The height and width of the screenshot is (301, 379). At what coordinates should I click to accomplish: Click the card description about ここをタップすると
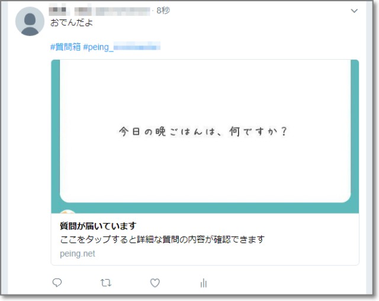click(x=162, y=239)
